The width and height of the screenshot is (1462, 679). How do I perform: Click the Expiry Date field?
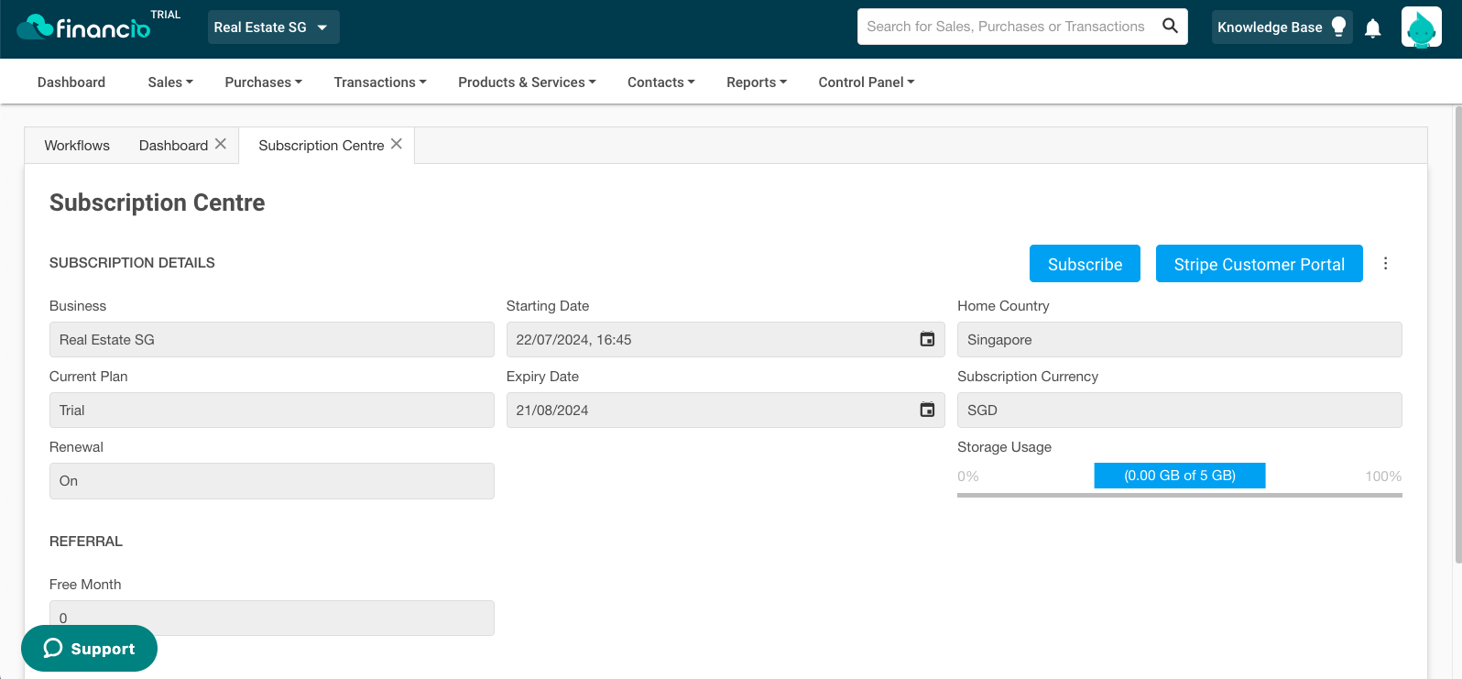point(726,410)
